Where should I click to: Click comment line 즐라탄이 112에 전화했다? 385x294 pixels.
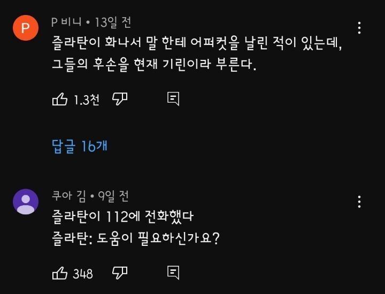pos(122,218)
